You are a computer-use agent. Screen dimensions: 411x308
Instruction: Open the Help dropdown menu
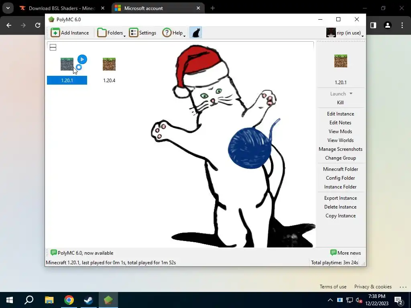174,33
